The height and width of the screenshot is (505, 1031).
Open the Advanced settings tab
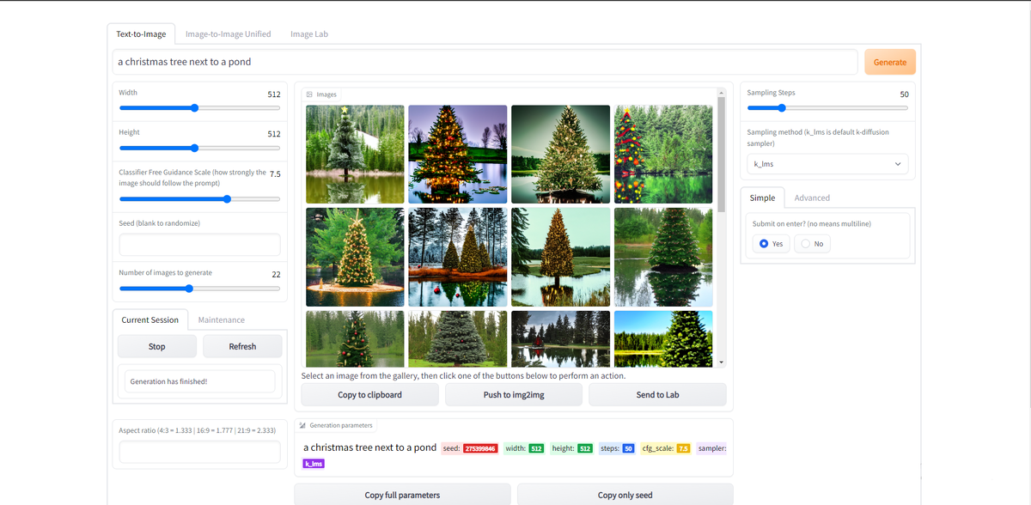(811, 197)
